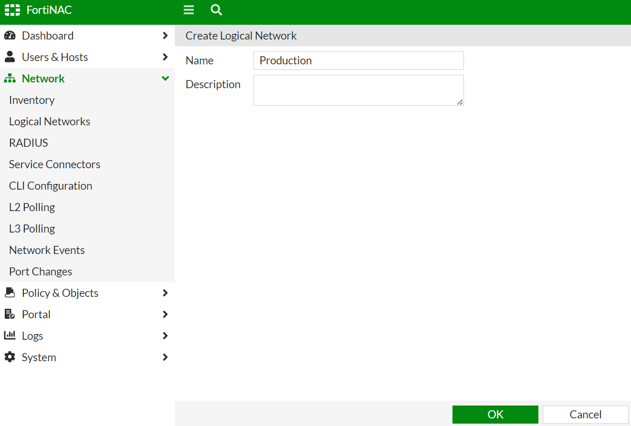631x426 pixels.
Task: Click the FortiNAC logo icon
Action: pos(12,10)
